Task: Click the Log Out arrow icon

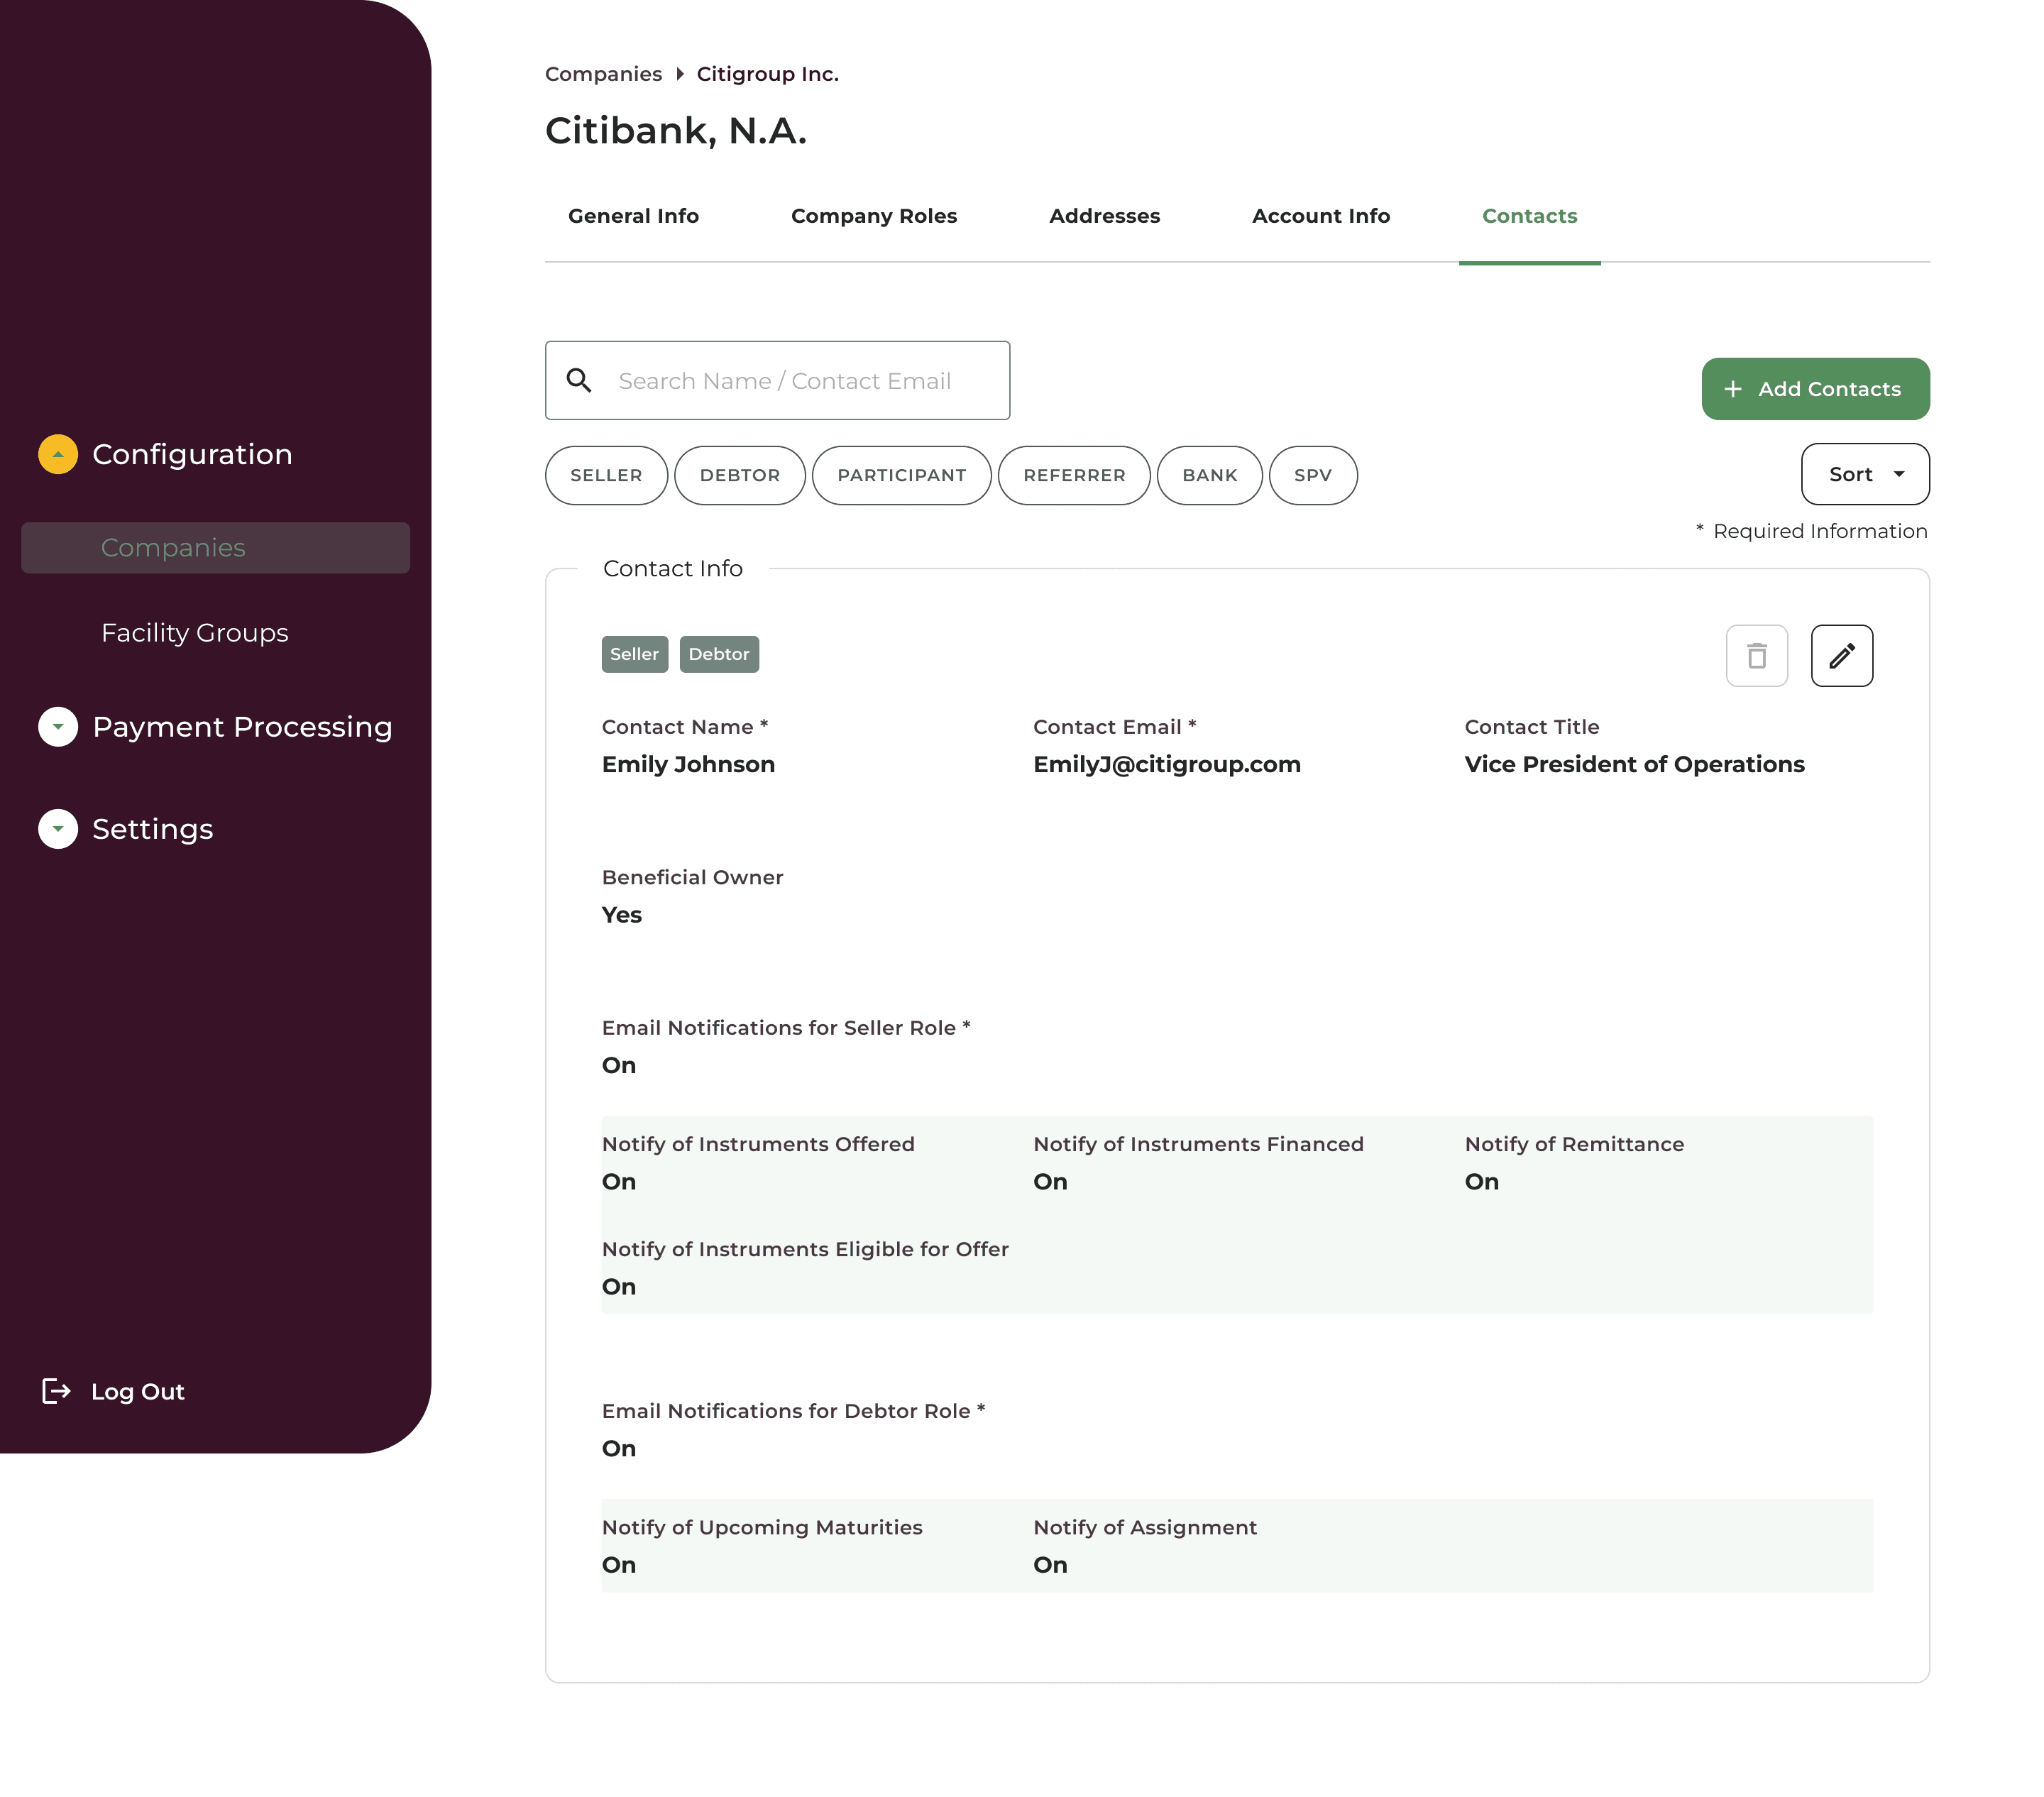Action: coord(56,1391)
